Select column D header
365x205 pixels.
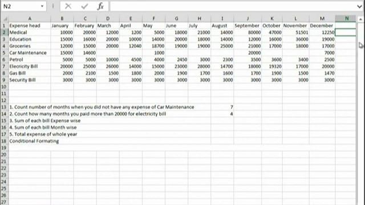(x=108, y=19)
